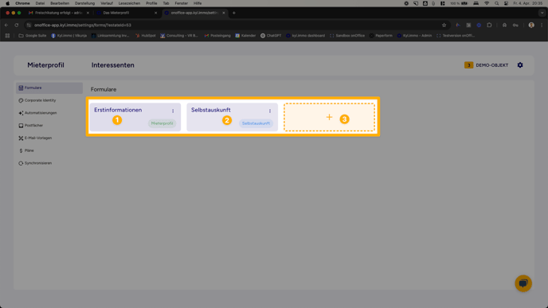The width and height of the screenshot is (548, 308).
Task: Go back in browser history
Action: pos(6,25)
